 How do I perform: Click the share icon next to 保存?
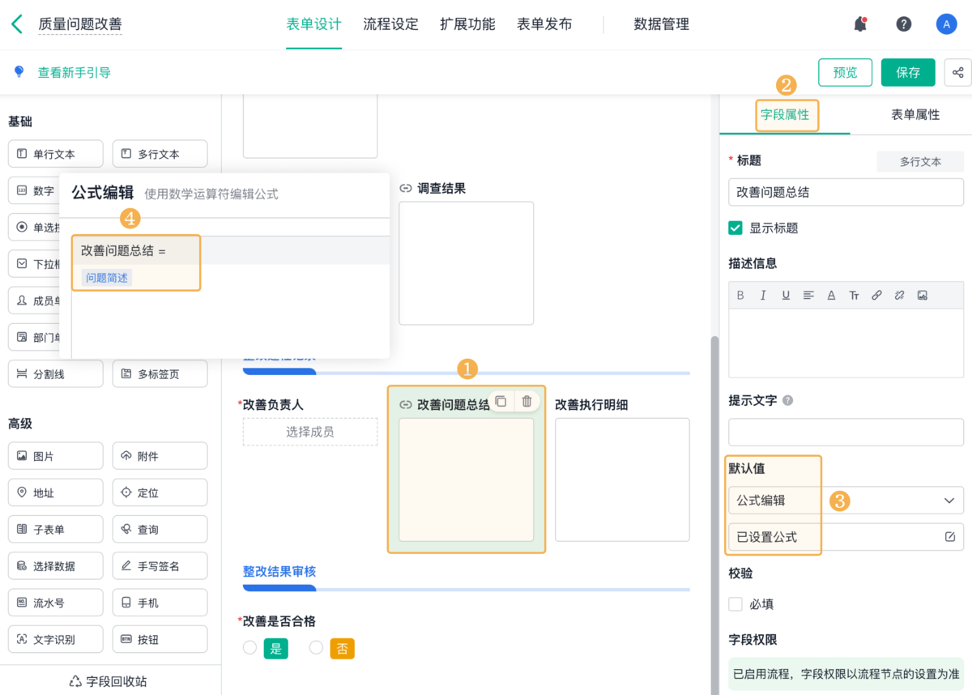(x=957, y=72)
